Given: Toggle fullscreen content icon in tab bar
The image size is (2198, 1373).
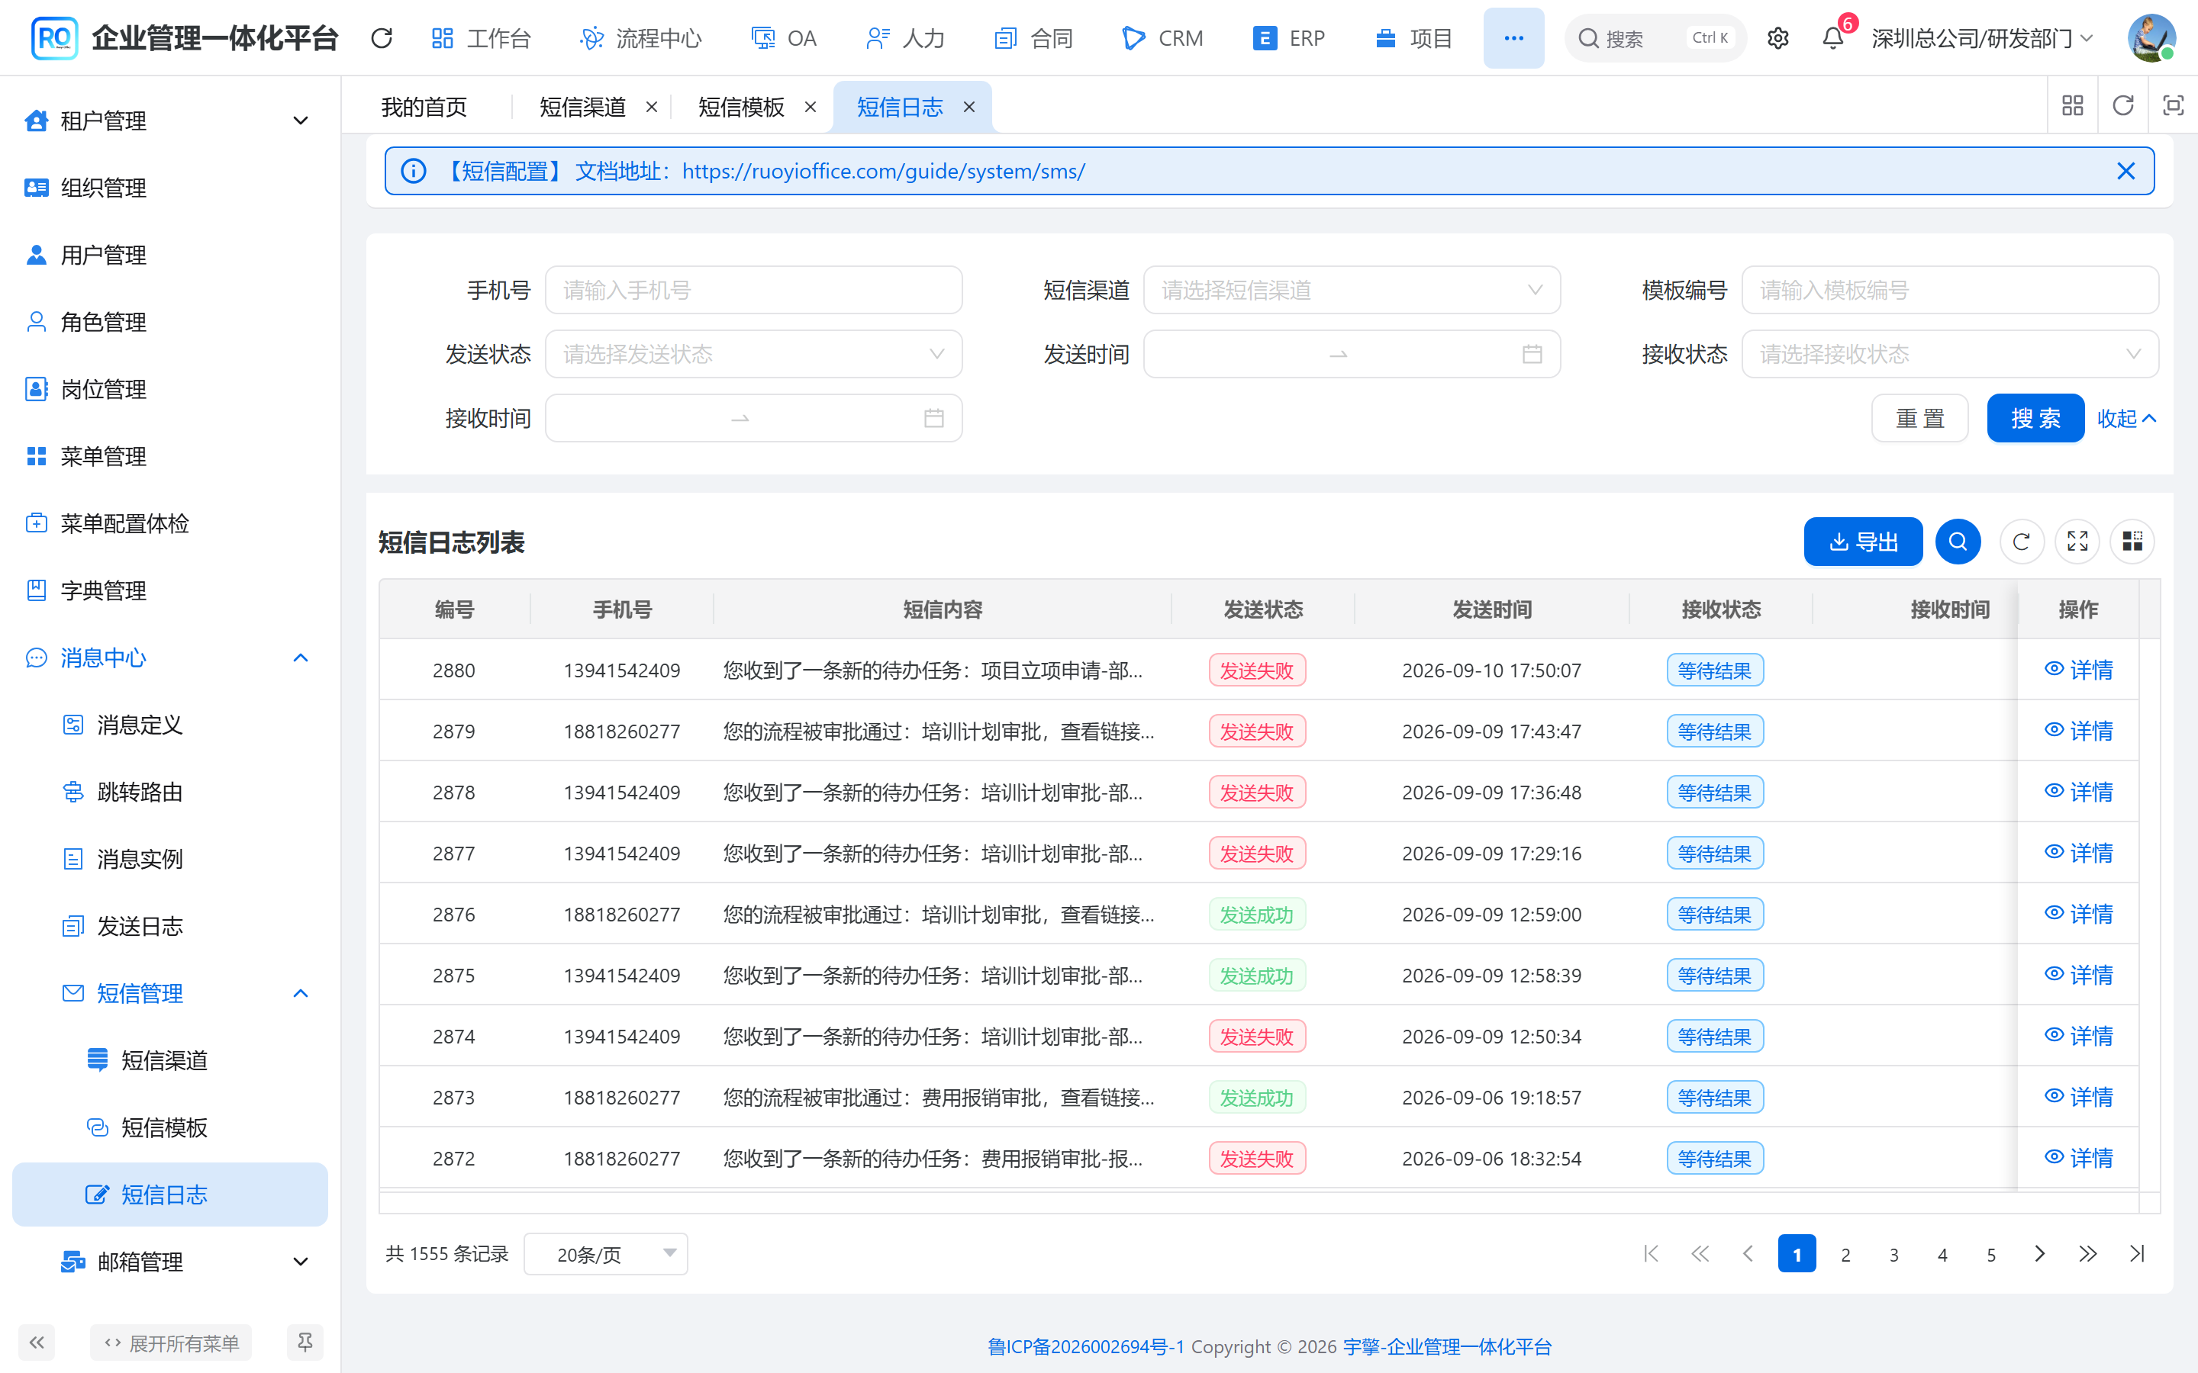Looking at the screenshot, I should 2173,106.
